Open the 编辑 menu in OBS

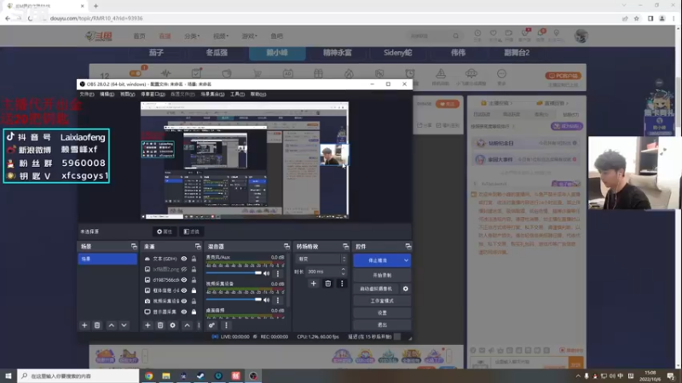107,94
